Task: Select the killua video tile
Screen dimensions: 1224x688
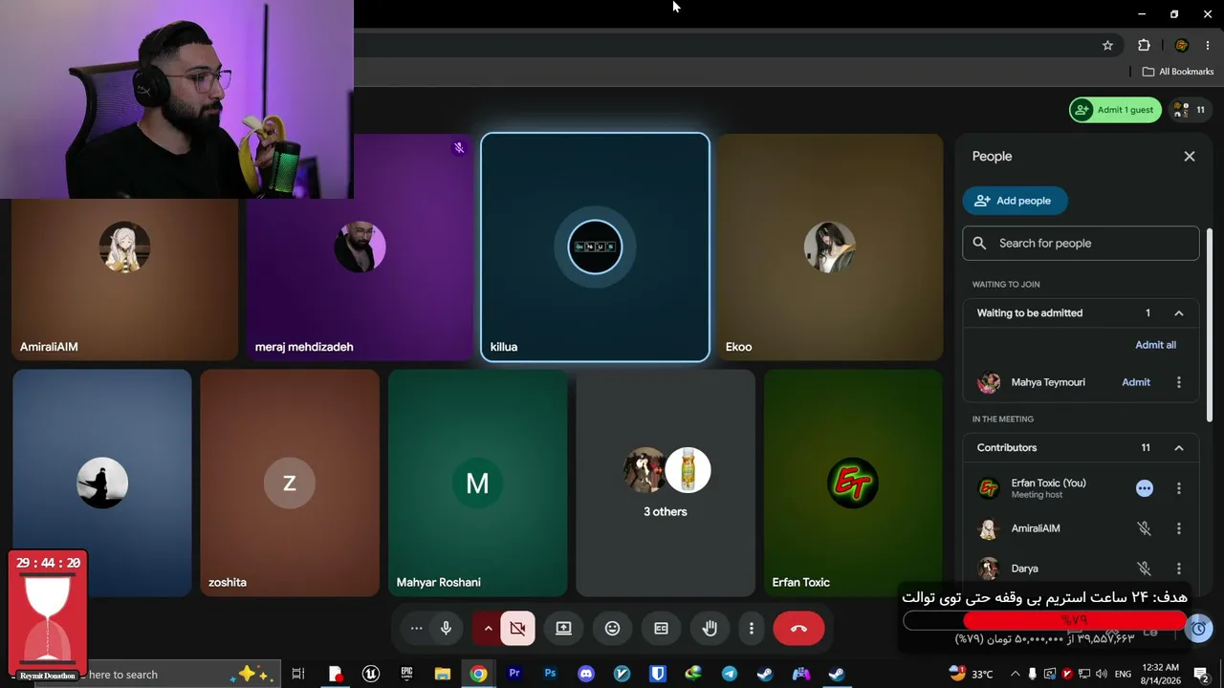Action: point(595,247)
